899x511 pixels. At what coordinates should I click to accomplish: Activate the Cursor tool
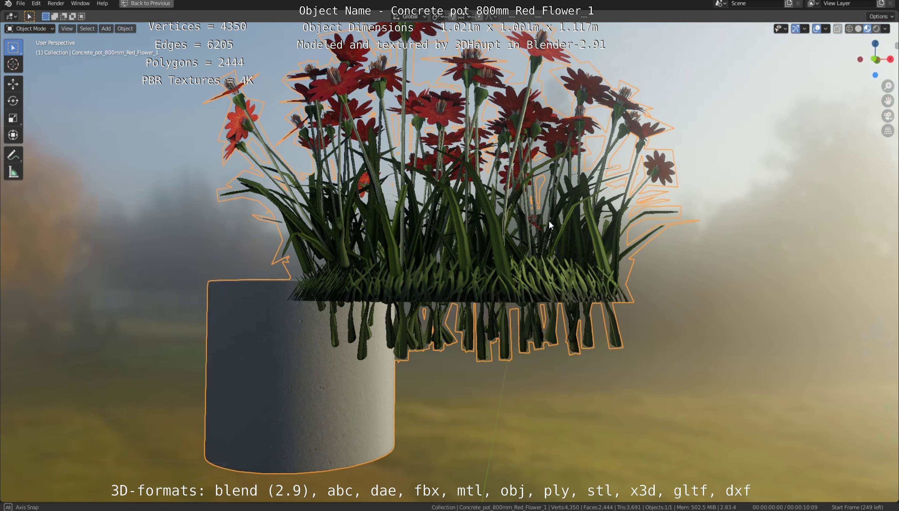(x=13, y=64)
